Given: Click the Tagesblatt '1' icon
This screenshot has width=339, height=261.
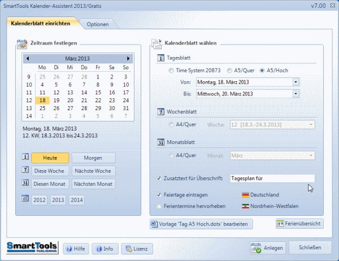Looking at the screenshot, I should pyautogui.click(x=160, y=58).
